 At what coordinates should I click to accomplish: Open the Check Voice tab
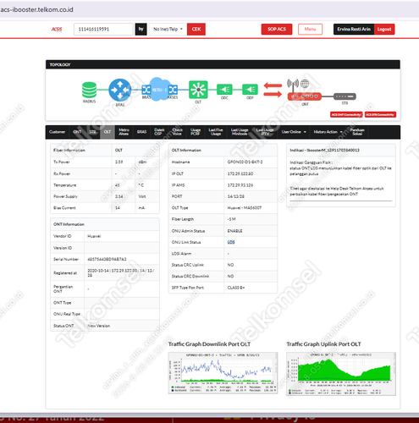pyautogui.click(x=177, y=132)
